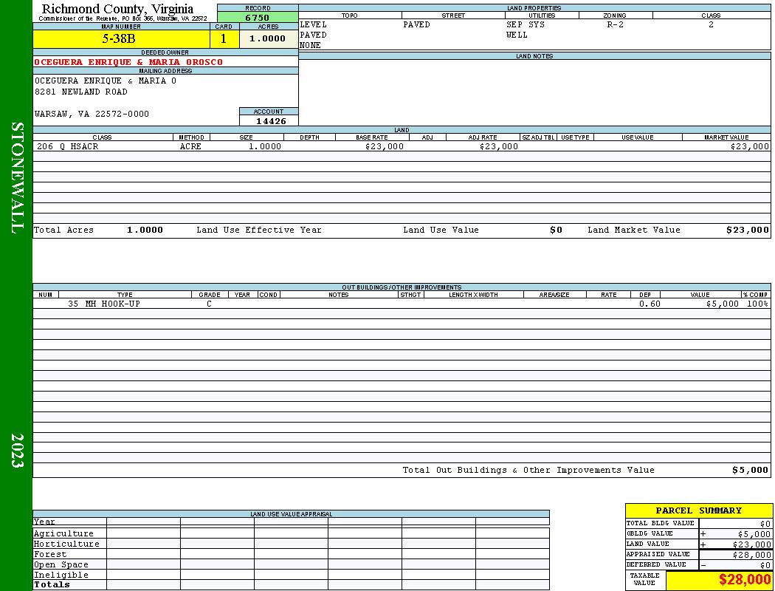775x591 pixels.
Task: Click OBLDG VALUE $5,000 in summary
Action: click(x=754, y=534)
